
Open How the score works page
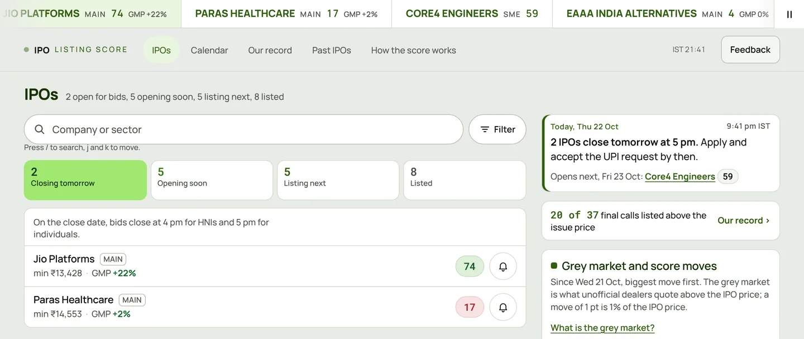[414, 50]
